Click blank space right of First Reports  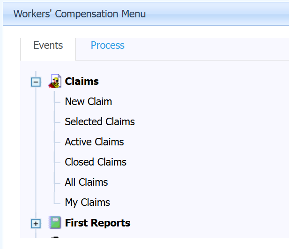(211, 223)
